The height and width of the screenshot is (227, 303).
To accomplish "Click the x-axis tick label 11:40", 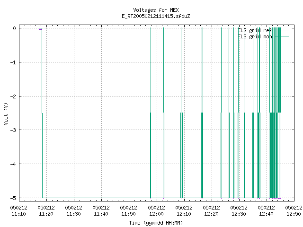I will [x=101, y=214].
